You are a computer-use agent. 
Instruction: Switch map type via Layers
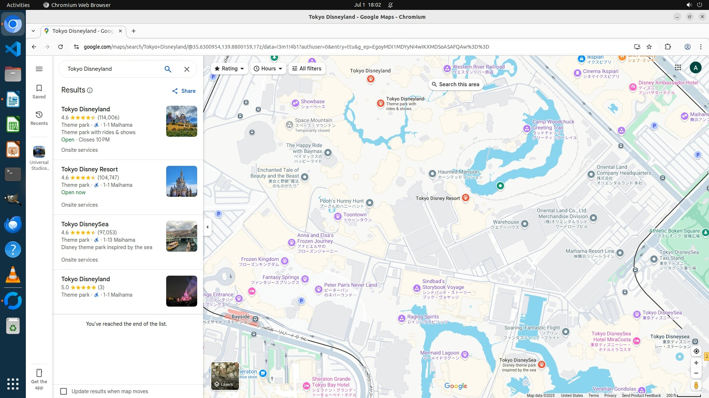pyautogui.click(x=225, y=376)
